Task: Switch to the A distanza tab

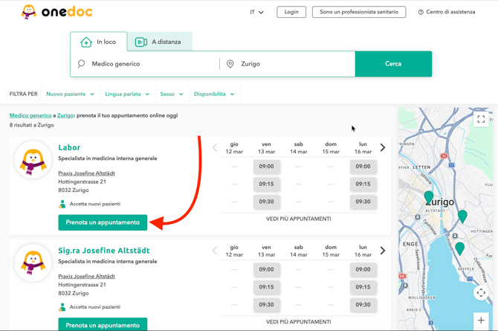Action: (158, 42)
